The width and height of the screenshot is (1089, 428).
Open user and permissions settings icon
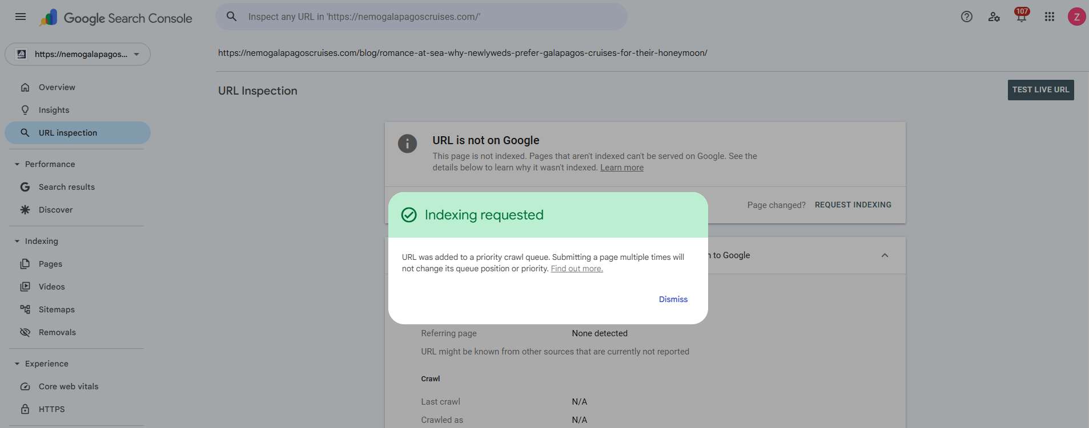point(994,17)
